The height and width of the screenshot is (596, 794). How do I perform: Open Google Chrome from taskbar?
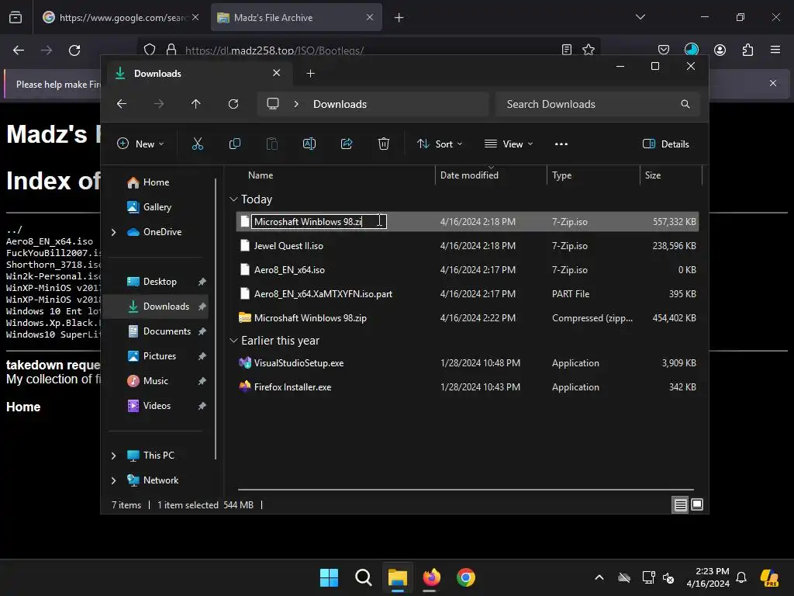click(x=466, y=577)
